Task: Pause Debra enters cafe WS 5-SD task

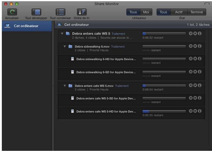Action: click(x=191, y=98)
